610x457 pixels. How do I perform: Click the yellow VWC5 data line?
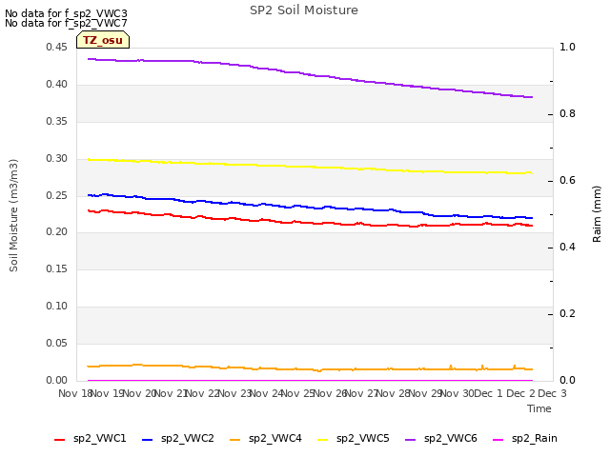pyautogui.click(x=312, y=167)
